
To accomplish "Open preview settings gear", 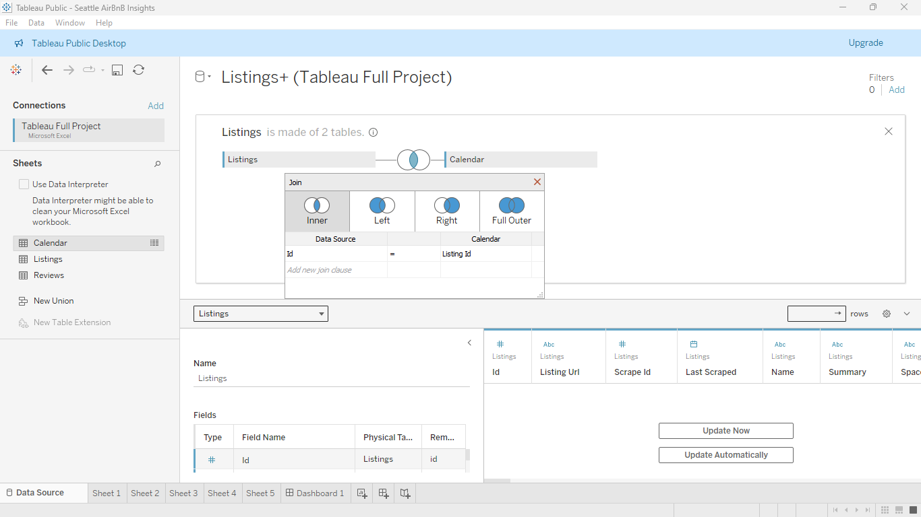I will [887, 314].
